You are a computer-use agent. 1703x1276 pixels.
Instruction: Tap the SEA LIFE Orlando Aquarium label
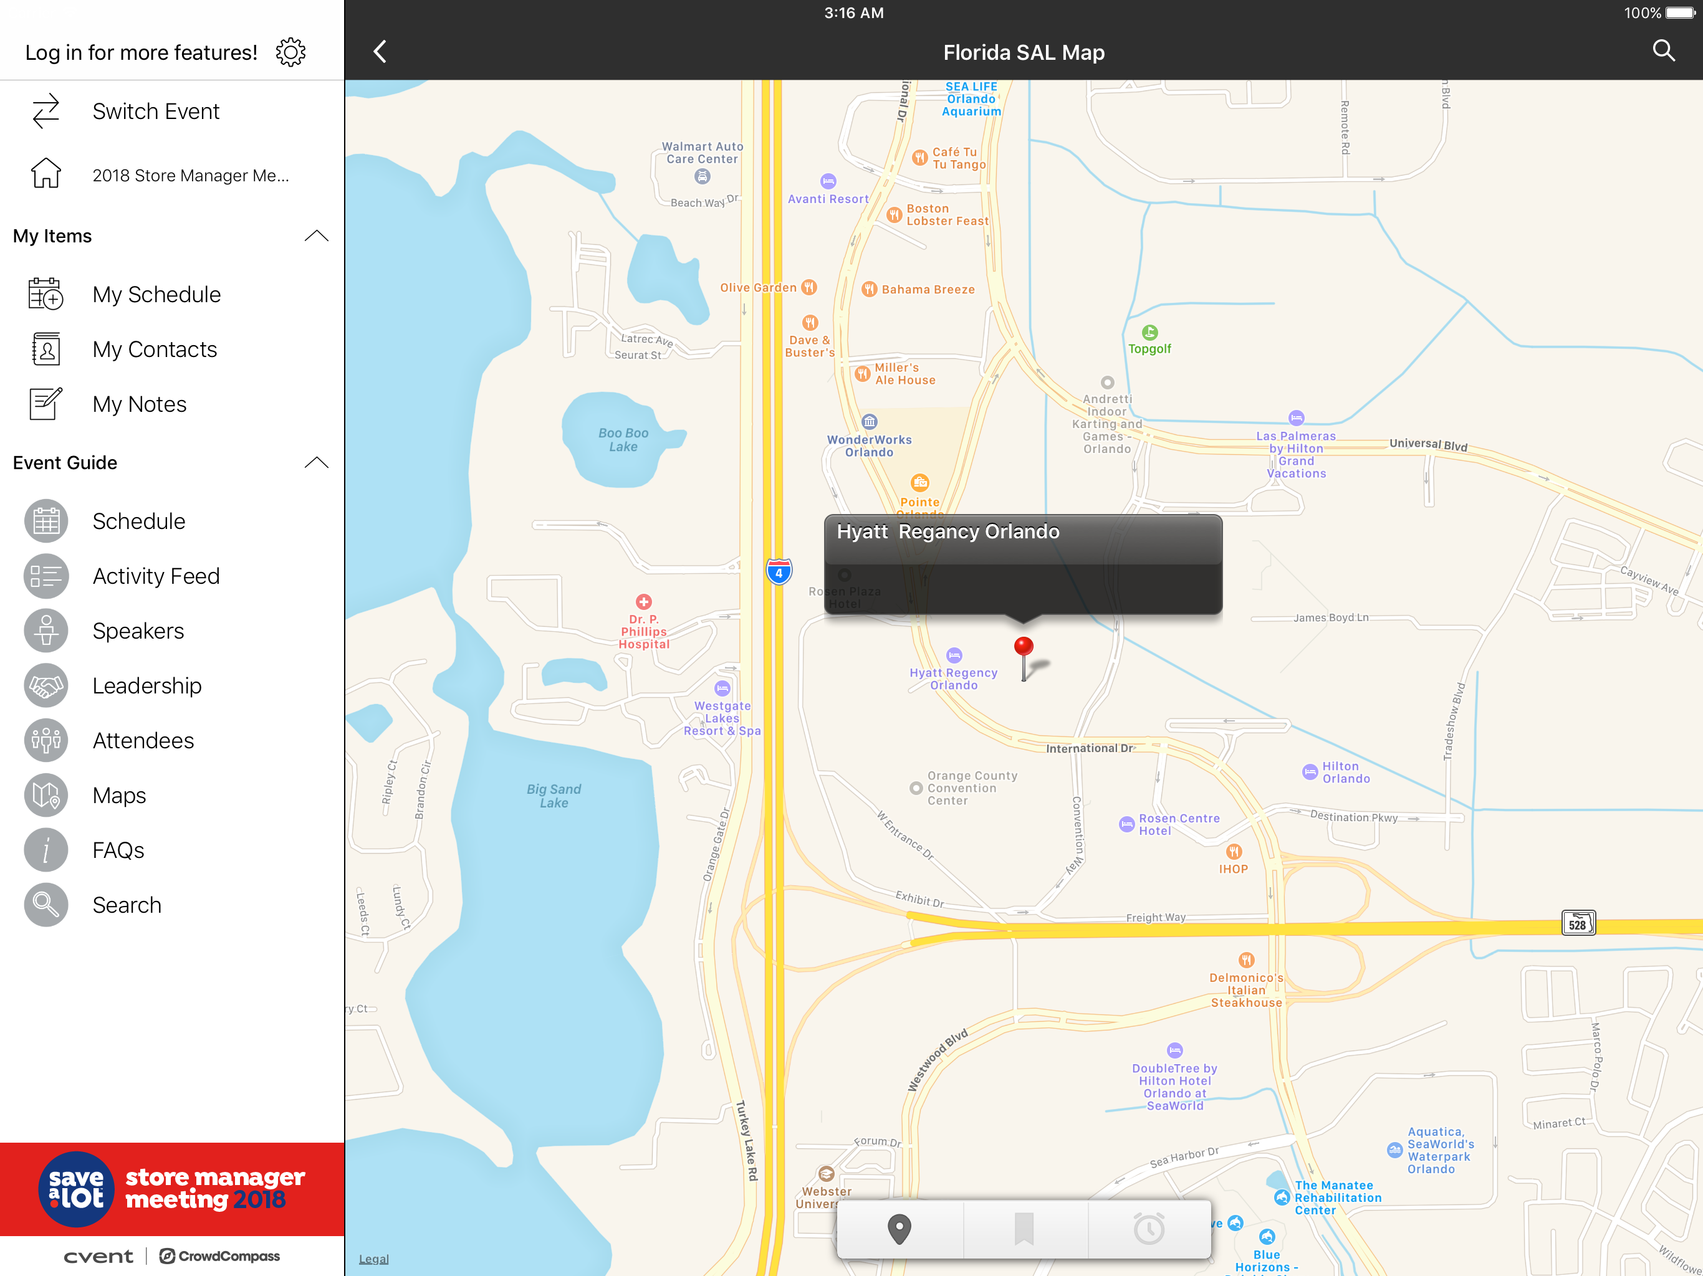coord(972,98)
